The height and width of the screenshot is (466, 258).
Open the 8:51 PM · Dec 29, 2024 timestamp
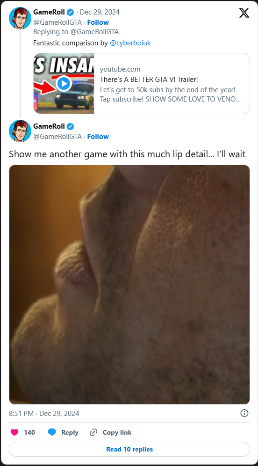(44, 414)
